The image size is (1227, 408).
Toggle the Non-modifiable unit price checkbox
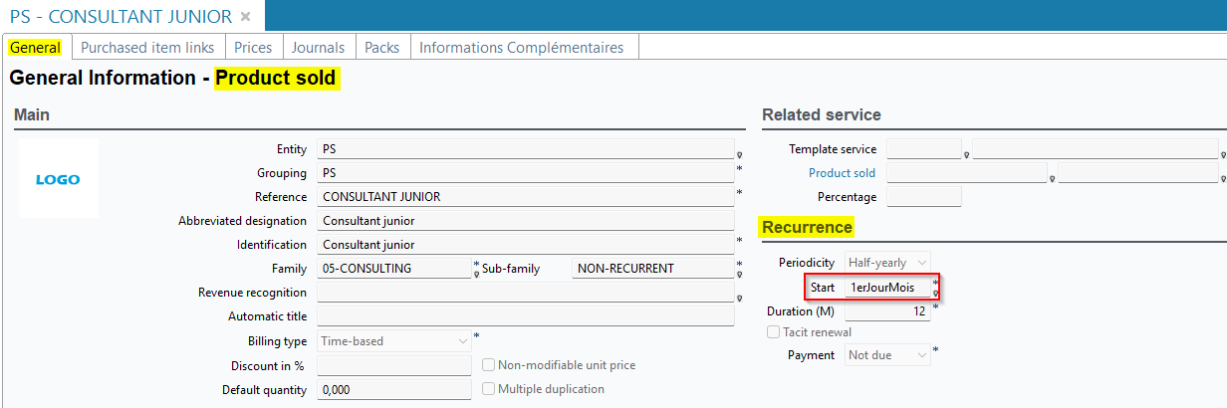pyautogui.click(x=488, y=365)
